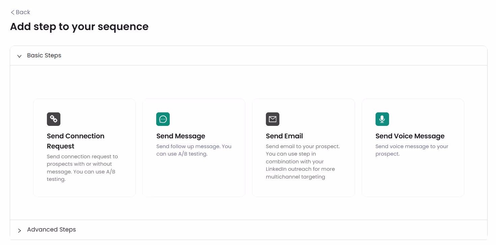This screenshot has width=496, height=245.
Task: Click the Send Email card title text
Action: (284, 136)
